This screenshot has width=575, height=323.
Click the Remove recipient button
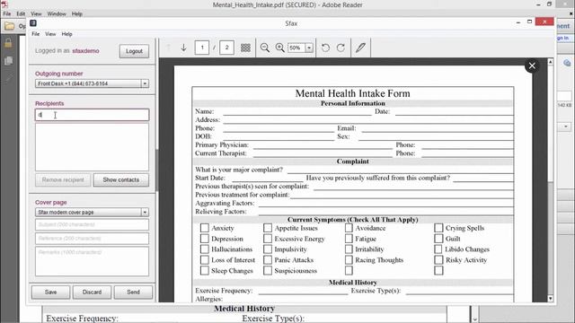63,179
